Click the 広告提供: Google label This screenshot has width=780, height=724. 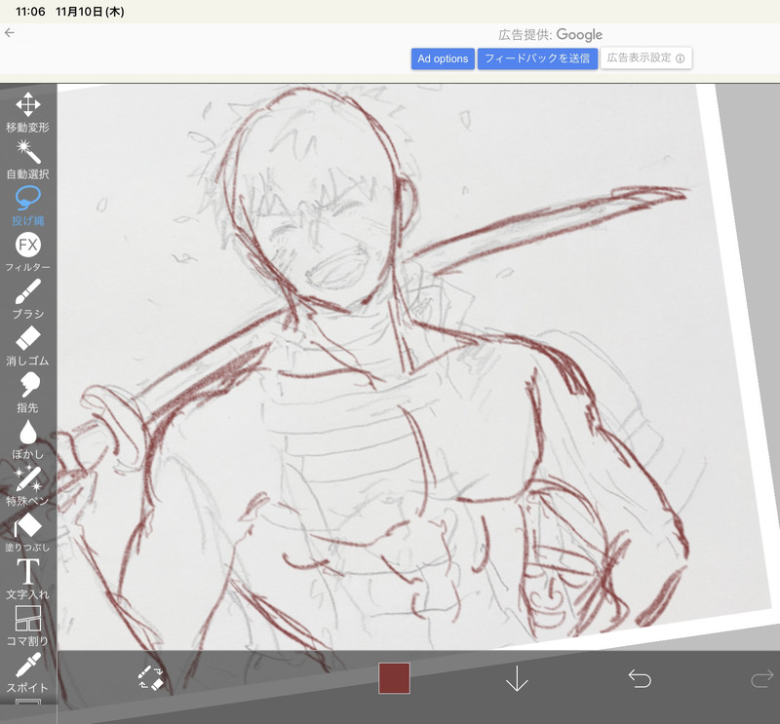click(x=550, y=34)
